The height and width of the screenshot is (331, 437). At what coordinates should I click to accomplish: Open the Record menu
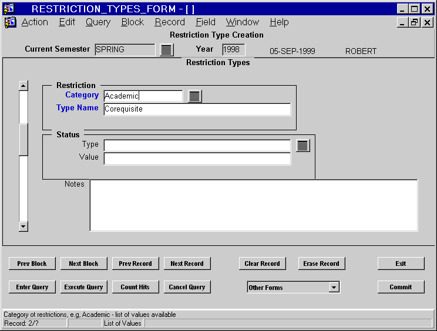[170, 22]
